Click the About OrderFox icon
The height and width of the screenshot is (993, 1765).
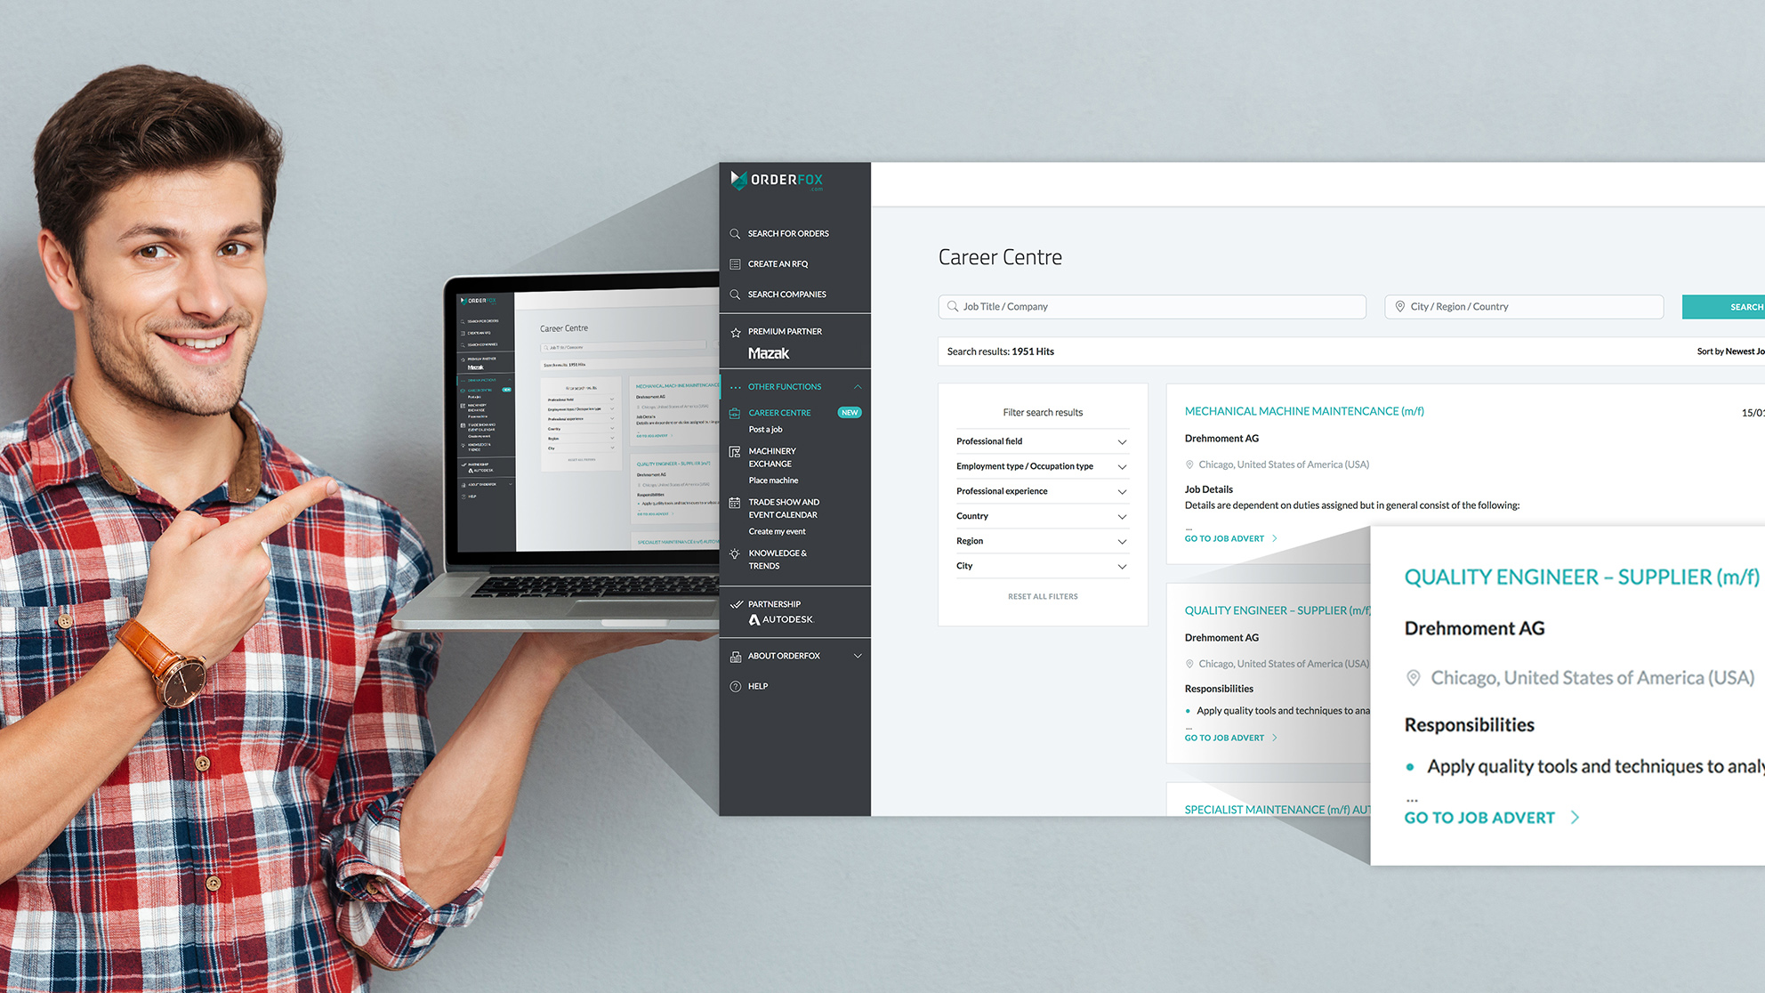tap(735, 655)
